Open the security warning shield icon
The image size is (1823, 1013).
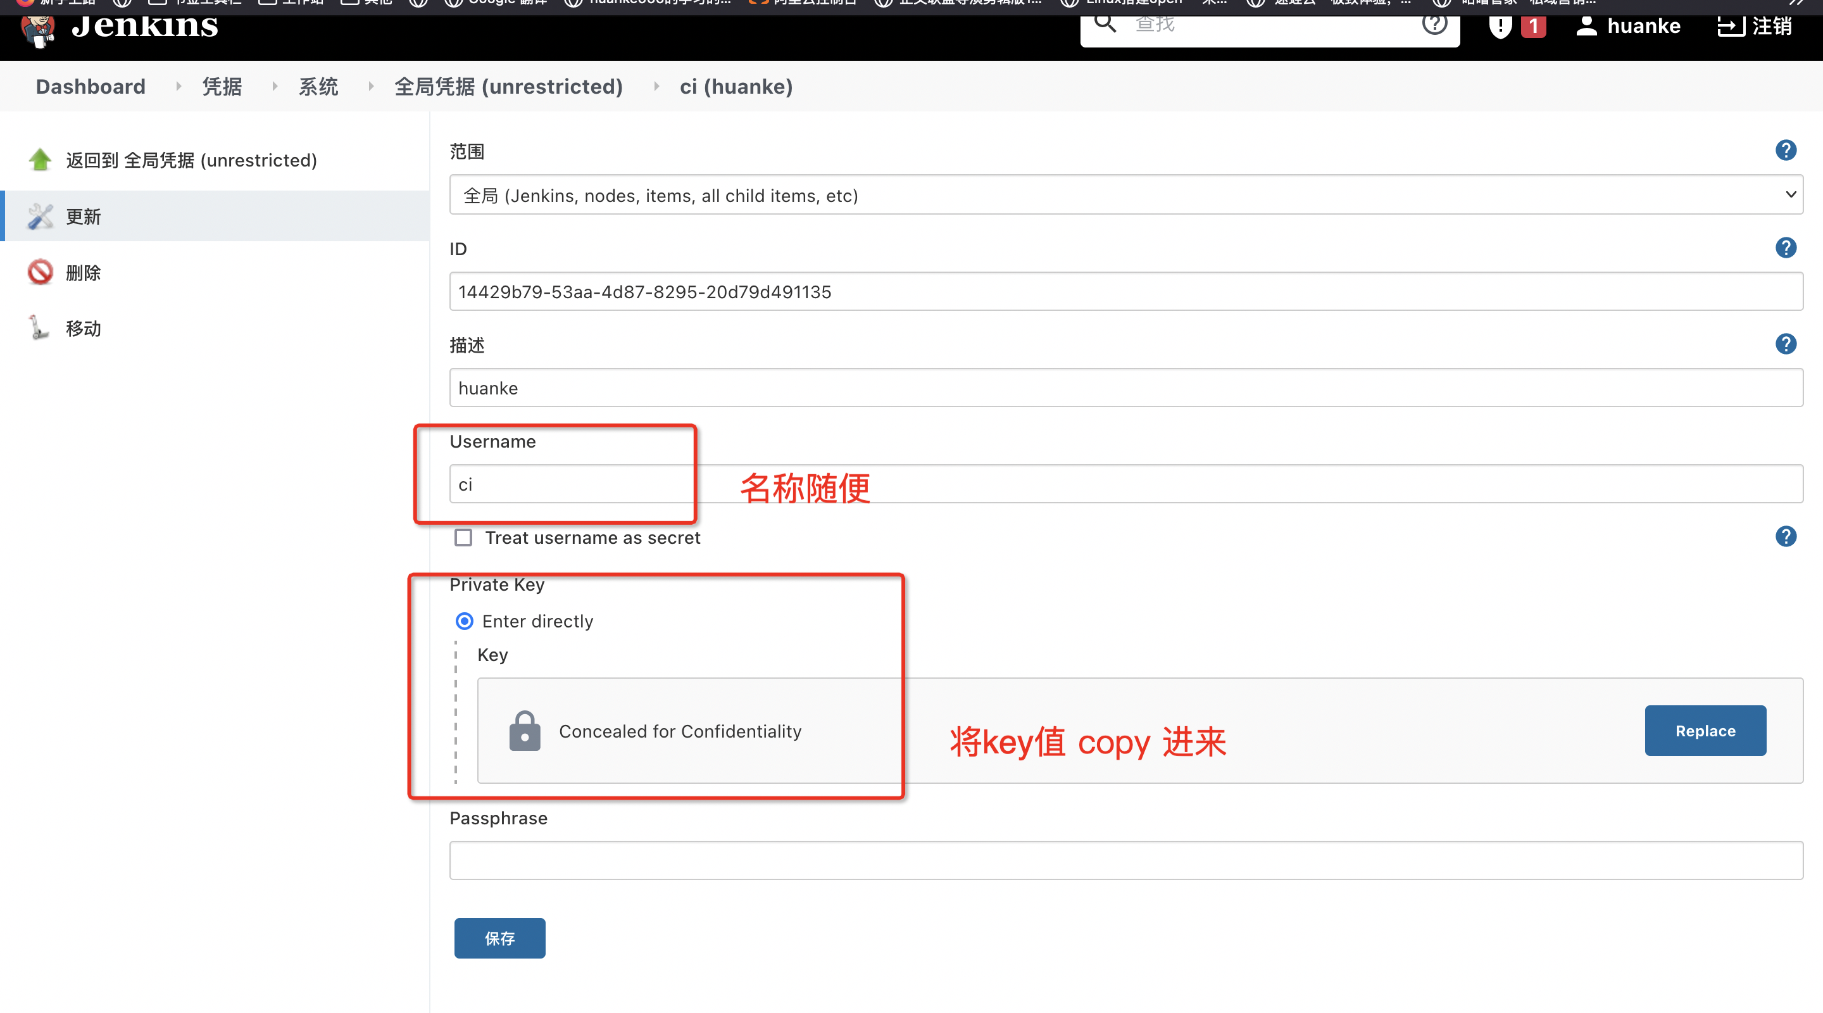[x=1500, y=27]
